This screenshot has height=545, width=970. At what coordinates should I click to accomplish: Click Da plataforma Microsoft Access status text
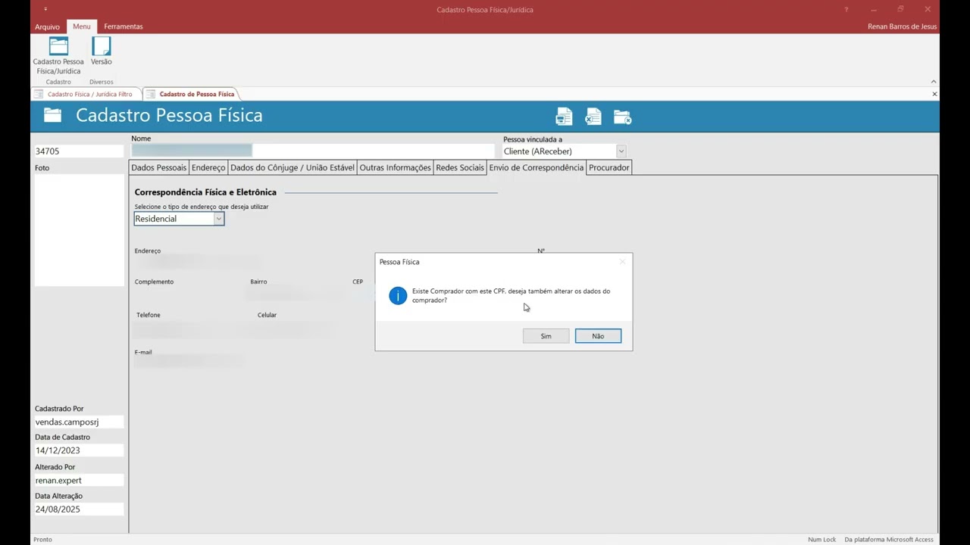point(889,540)
